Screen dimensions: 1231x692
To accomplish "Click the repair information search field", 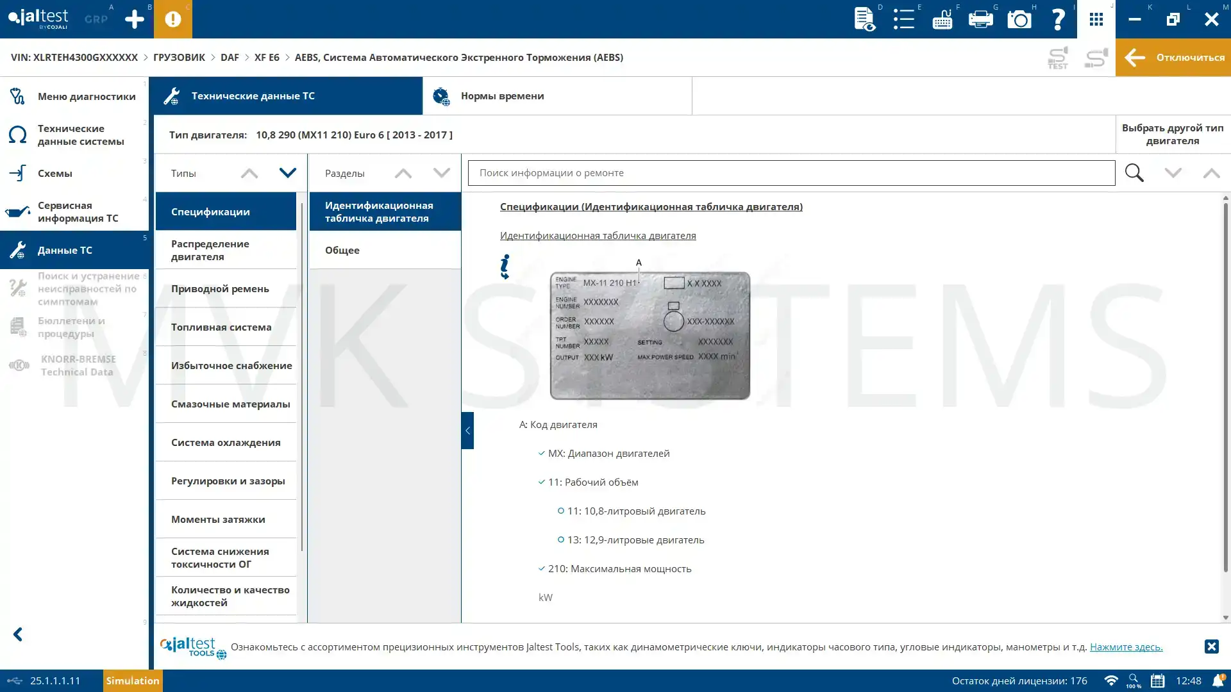I will pyautogui.click(x=791, y=173).
